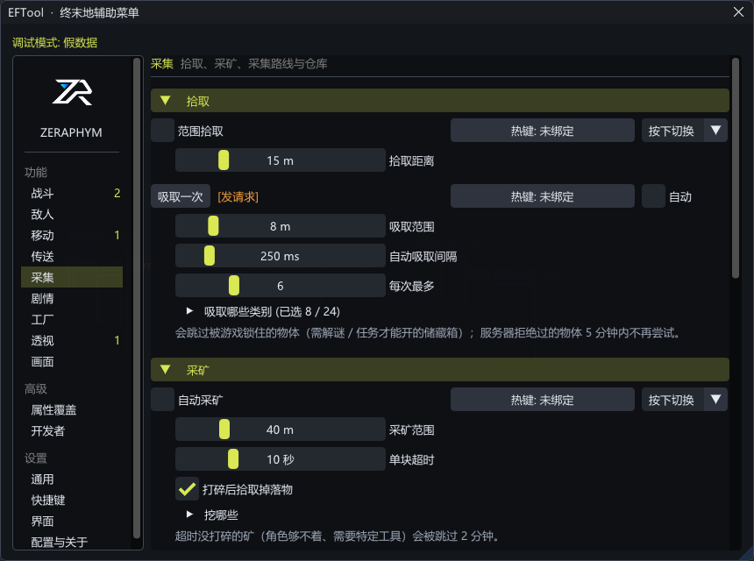Close the EFTool window

738,12
